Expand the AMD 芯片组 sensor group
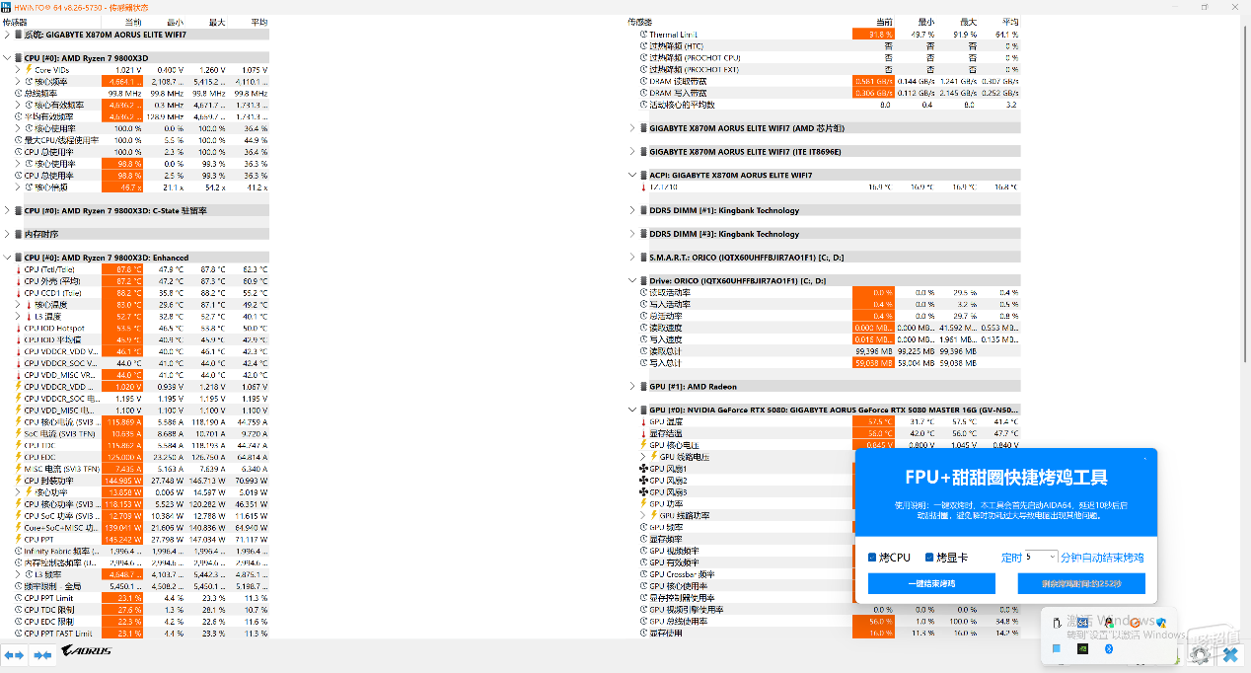This screenshot has height=673, width=1251. tap(632, 128)
